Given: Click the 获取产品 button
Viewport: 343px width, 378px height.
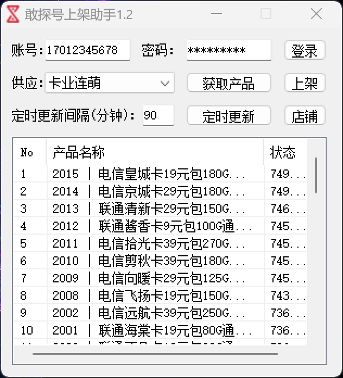Looking at the screenshot, I should coord(228,83).
